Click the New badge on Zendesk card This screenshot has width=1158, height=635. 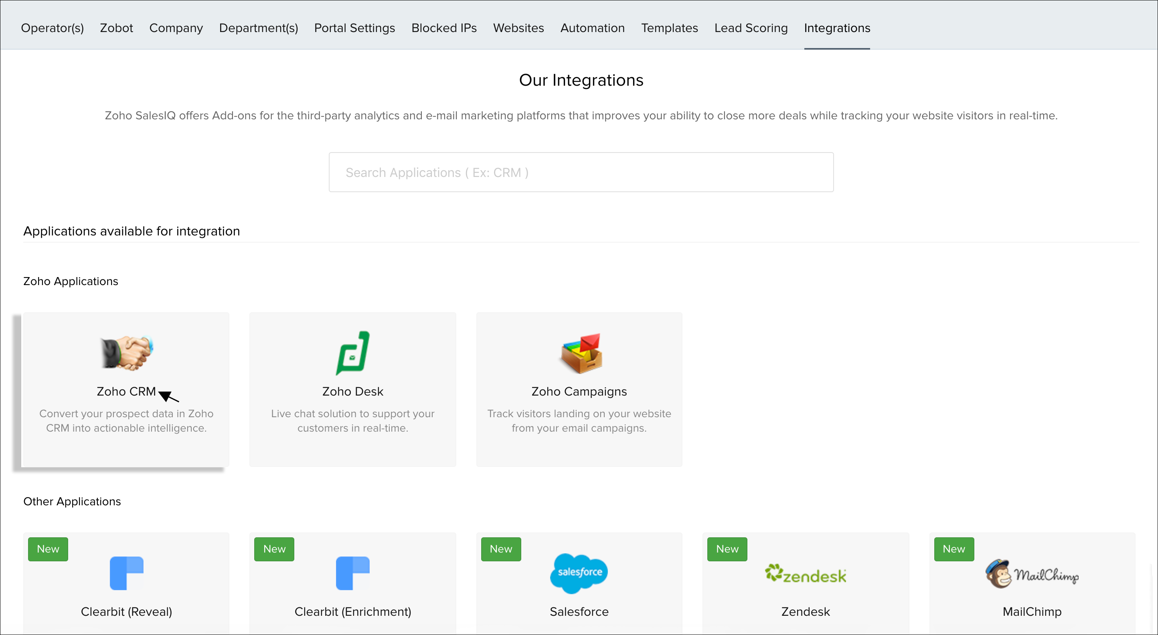pos(727,549)
